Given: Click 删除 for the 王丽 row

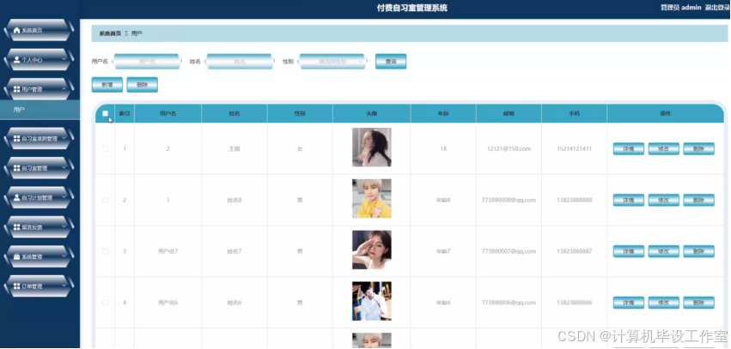Looking at the screenshot, I should click(x=699, y=149).
